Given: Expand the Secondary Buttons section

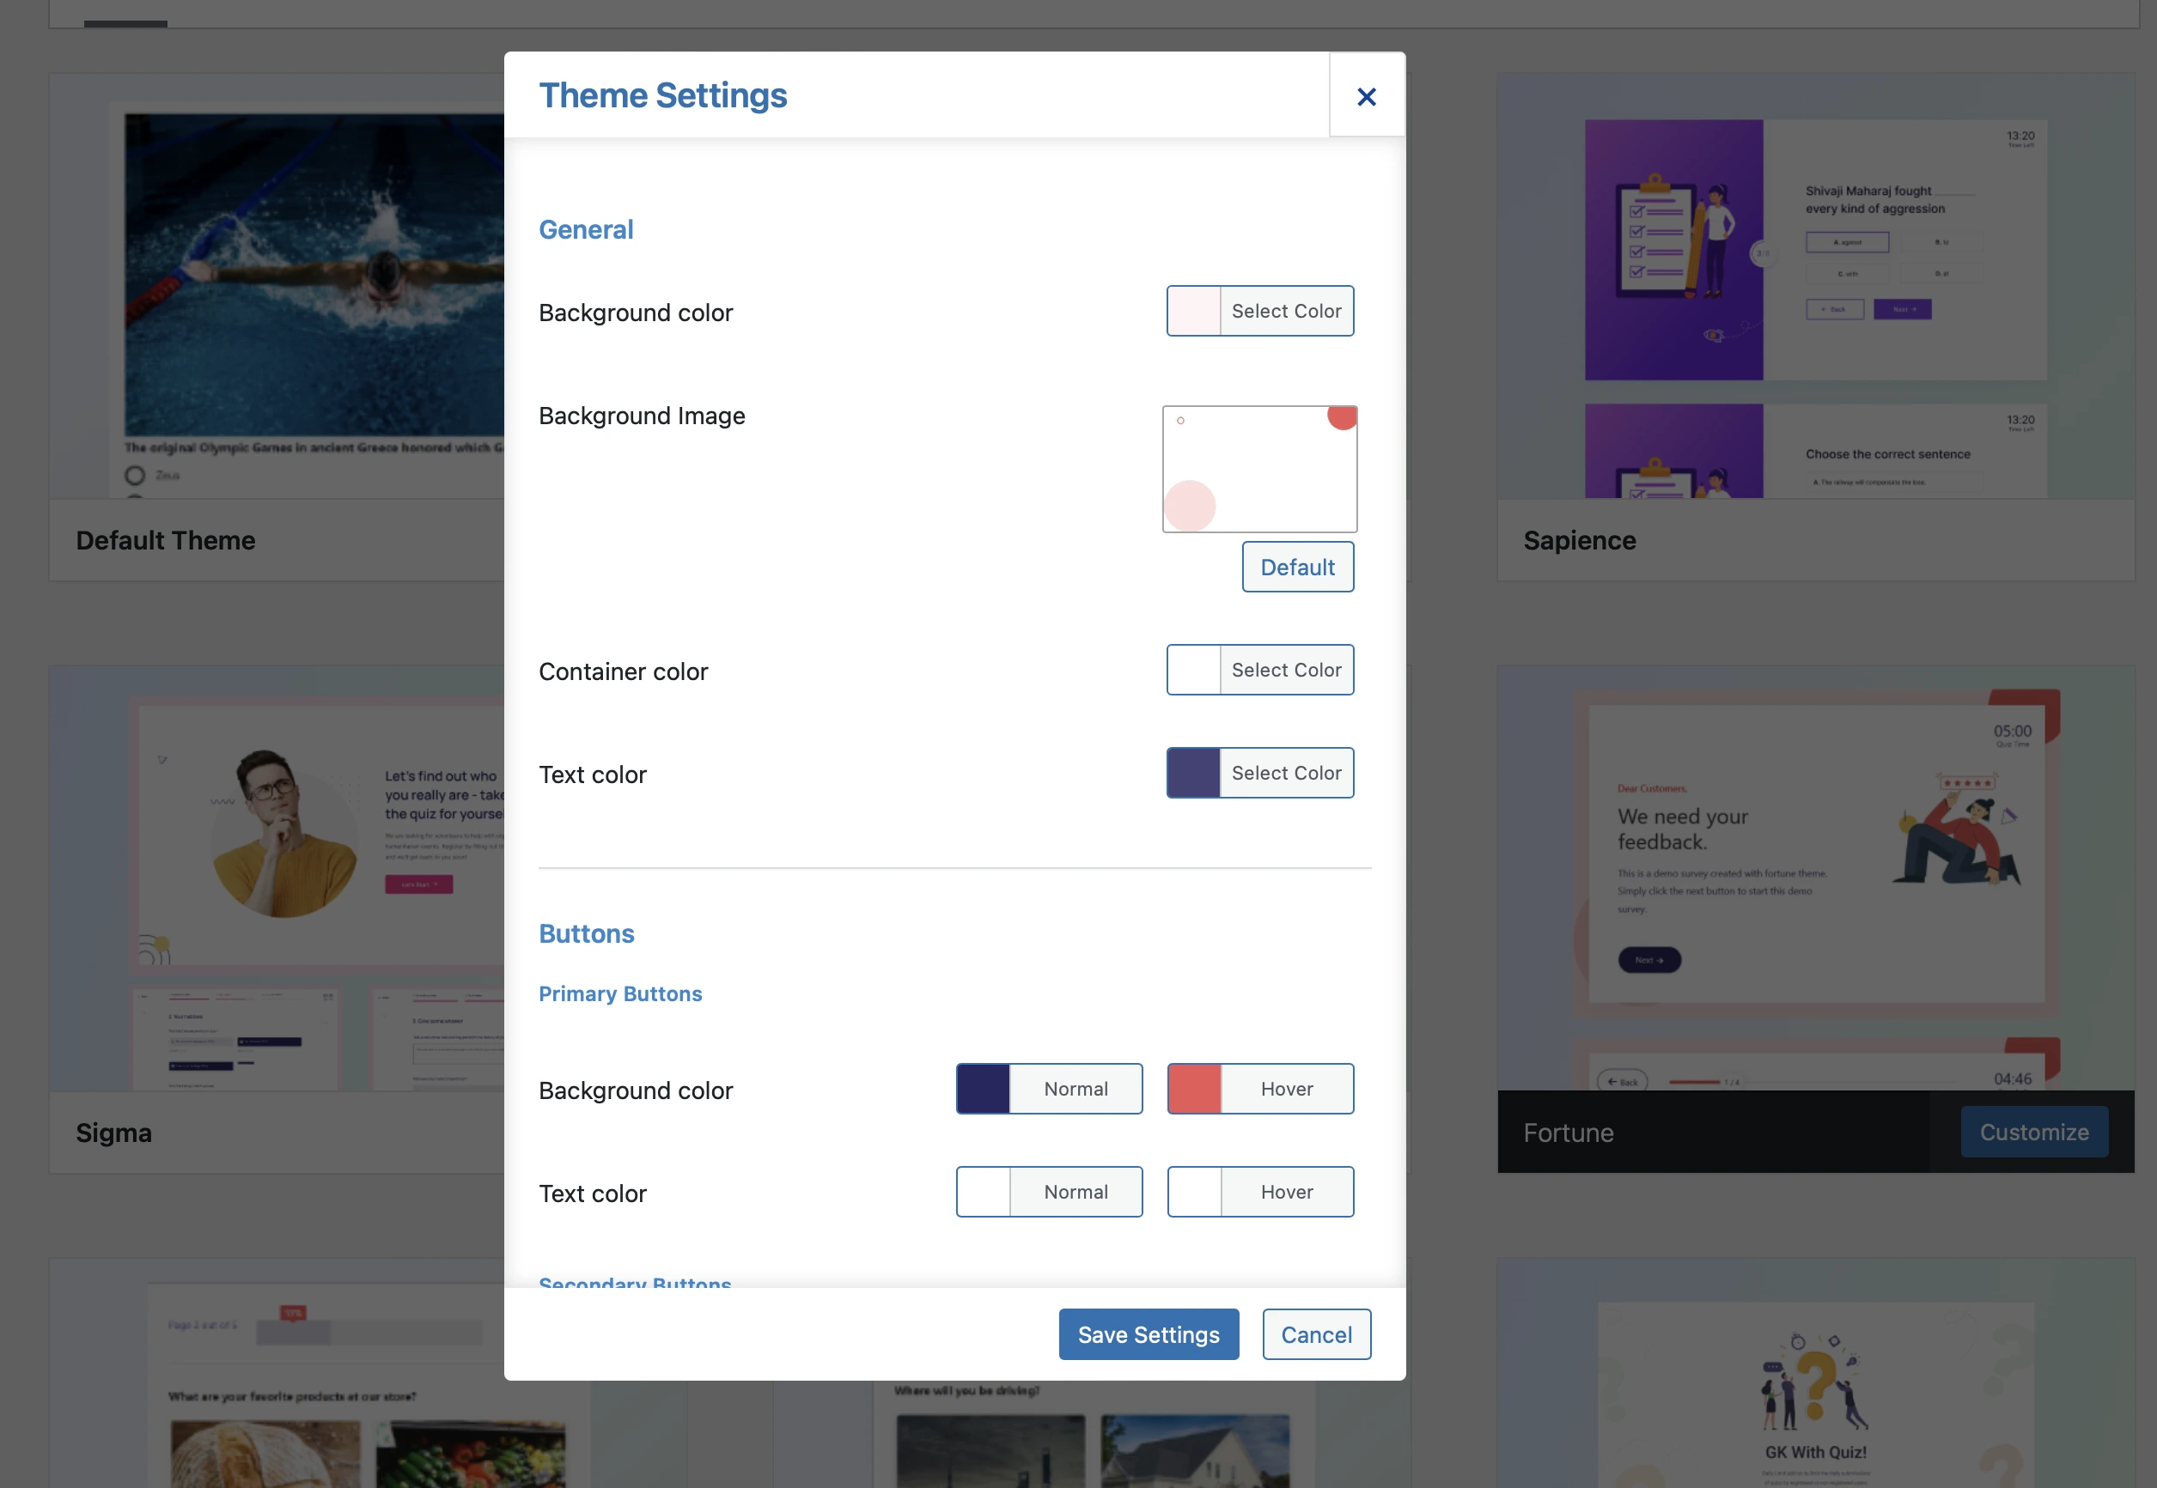Looking at the screenshot, I should pyautogui.click(x=634, y=1283).
